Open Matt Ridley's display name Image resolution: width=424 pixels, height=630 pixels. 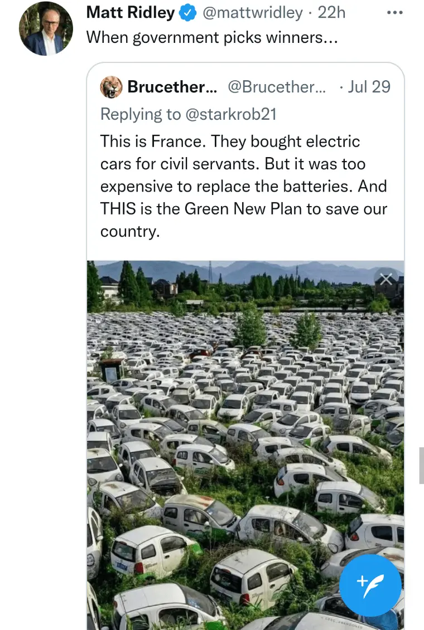point(130,13)
